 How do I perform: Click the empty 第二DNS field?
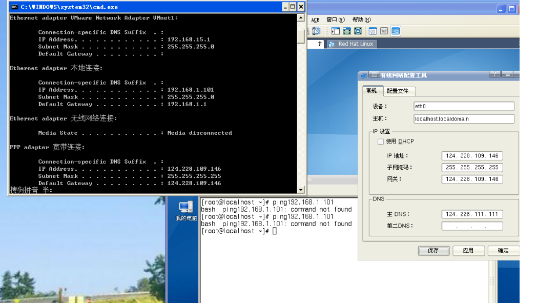(x=472, y=226)
